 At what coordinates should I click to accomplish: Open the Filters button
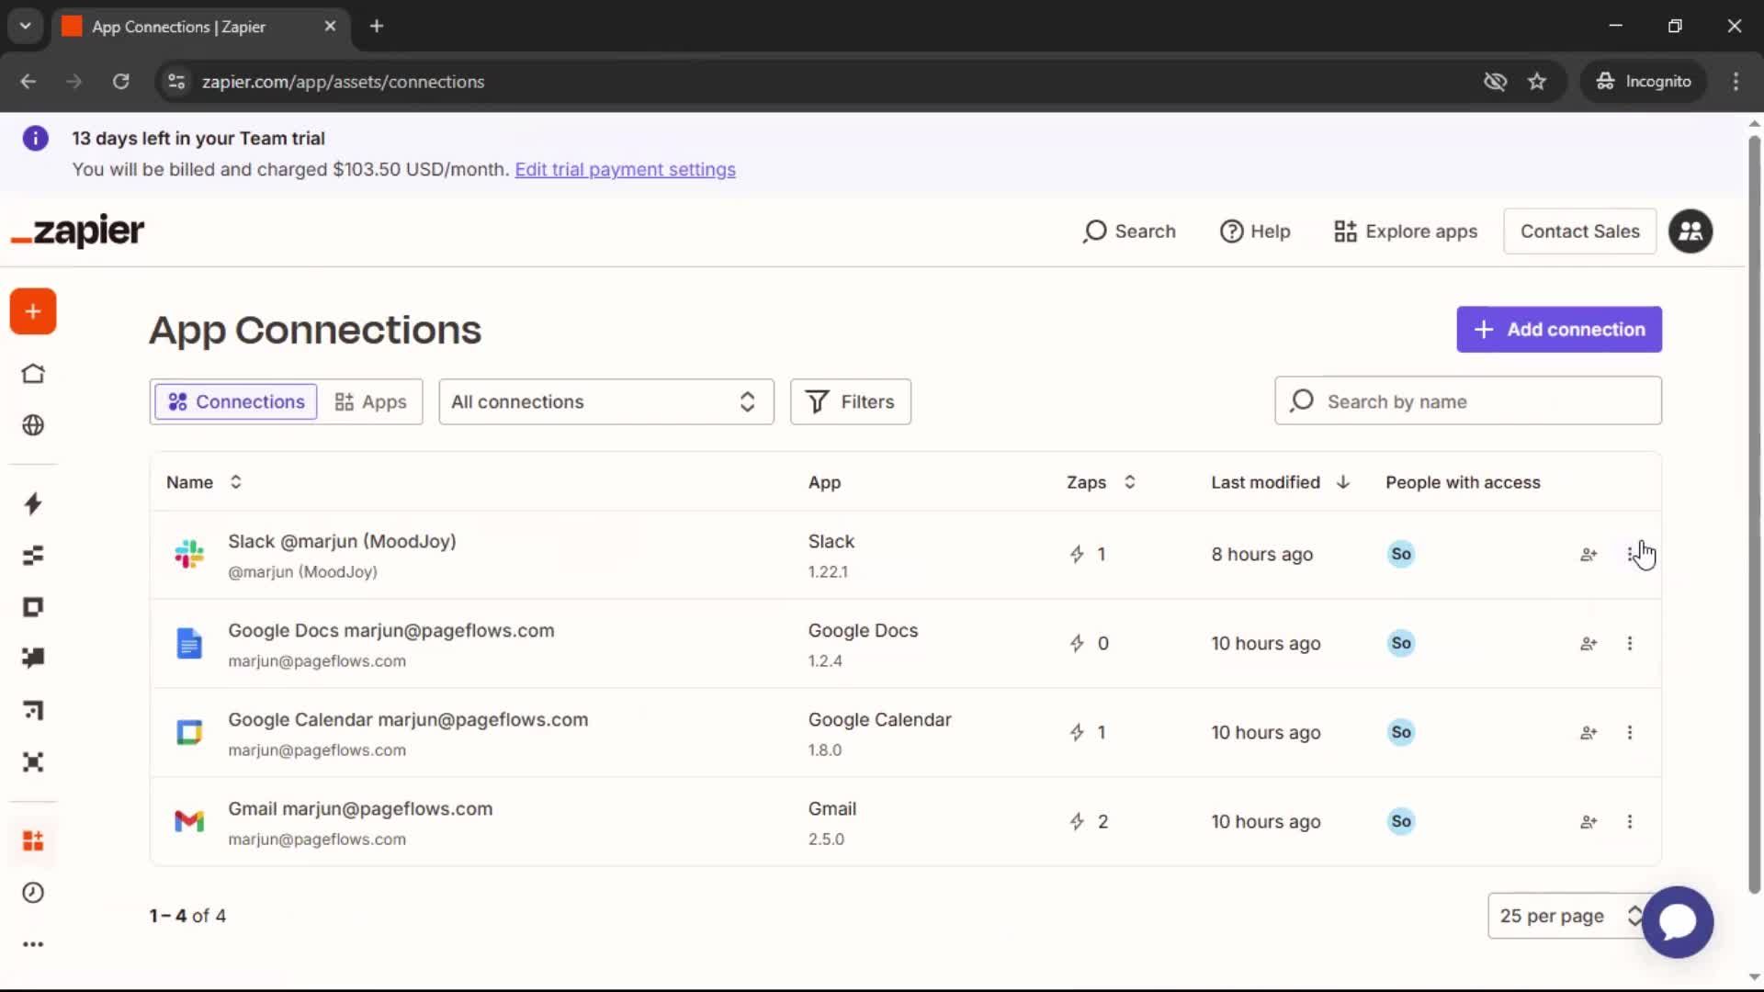851,402
